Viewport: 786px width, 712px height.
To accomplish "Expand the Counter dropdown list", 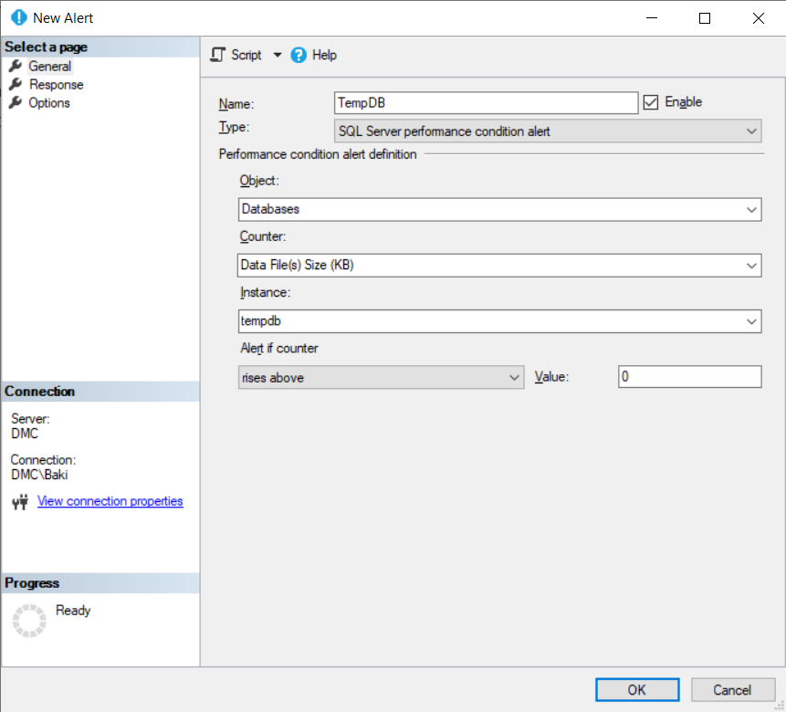I will point(751,266).
